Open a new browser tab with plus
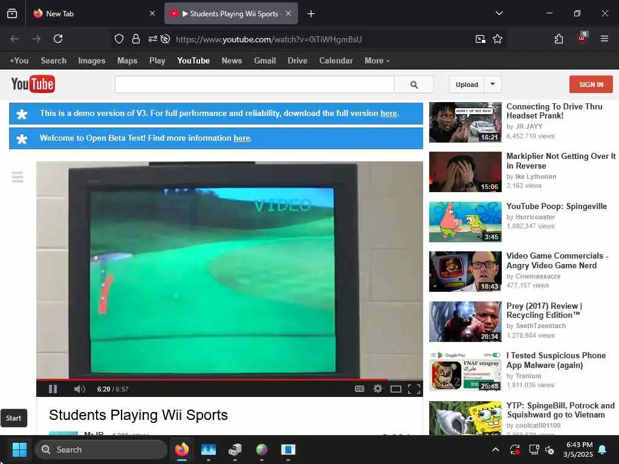This screenshot has width=619, height=464. coord(311,14)
